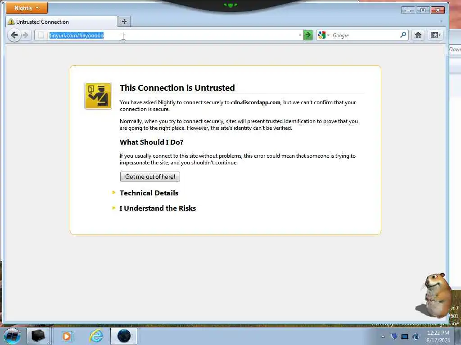This screenshot has height=345, width=461.
Task: Minimize the Nightly browser window
Action: (408, 10)
